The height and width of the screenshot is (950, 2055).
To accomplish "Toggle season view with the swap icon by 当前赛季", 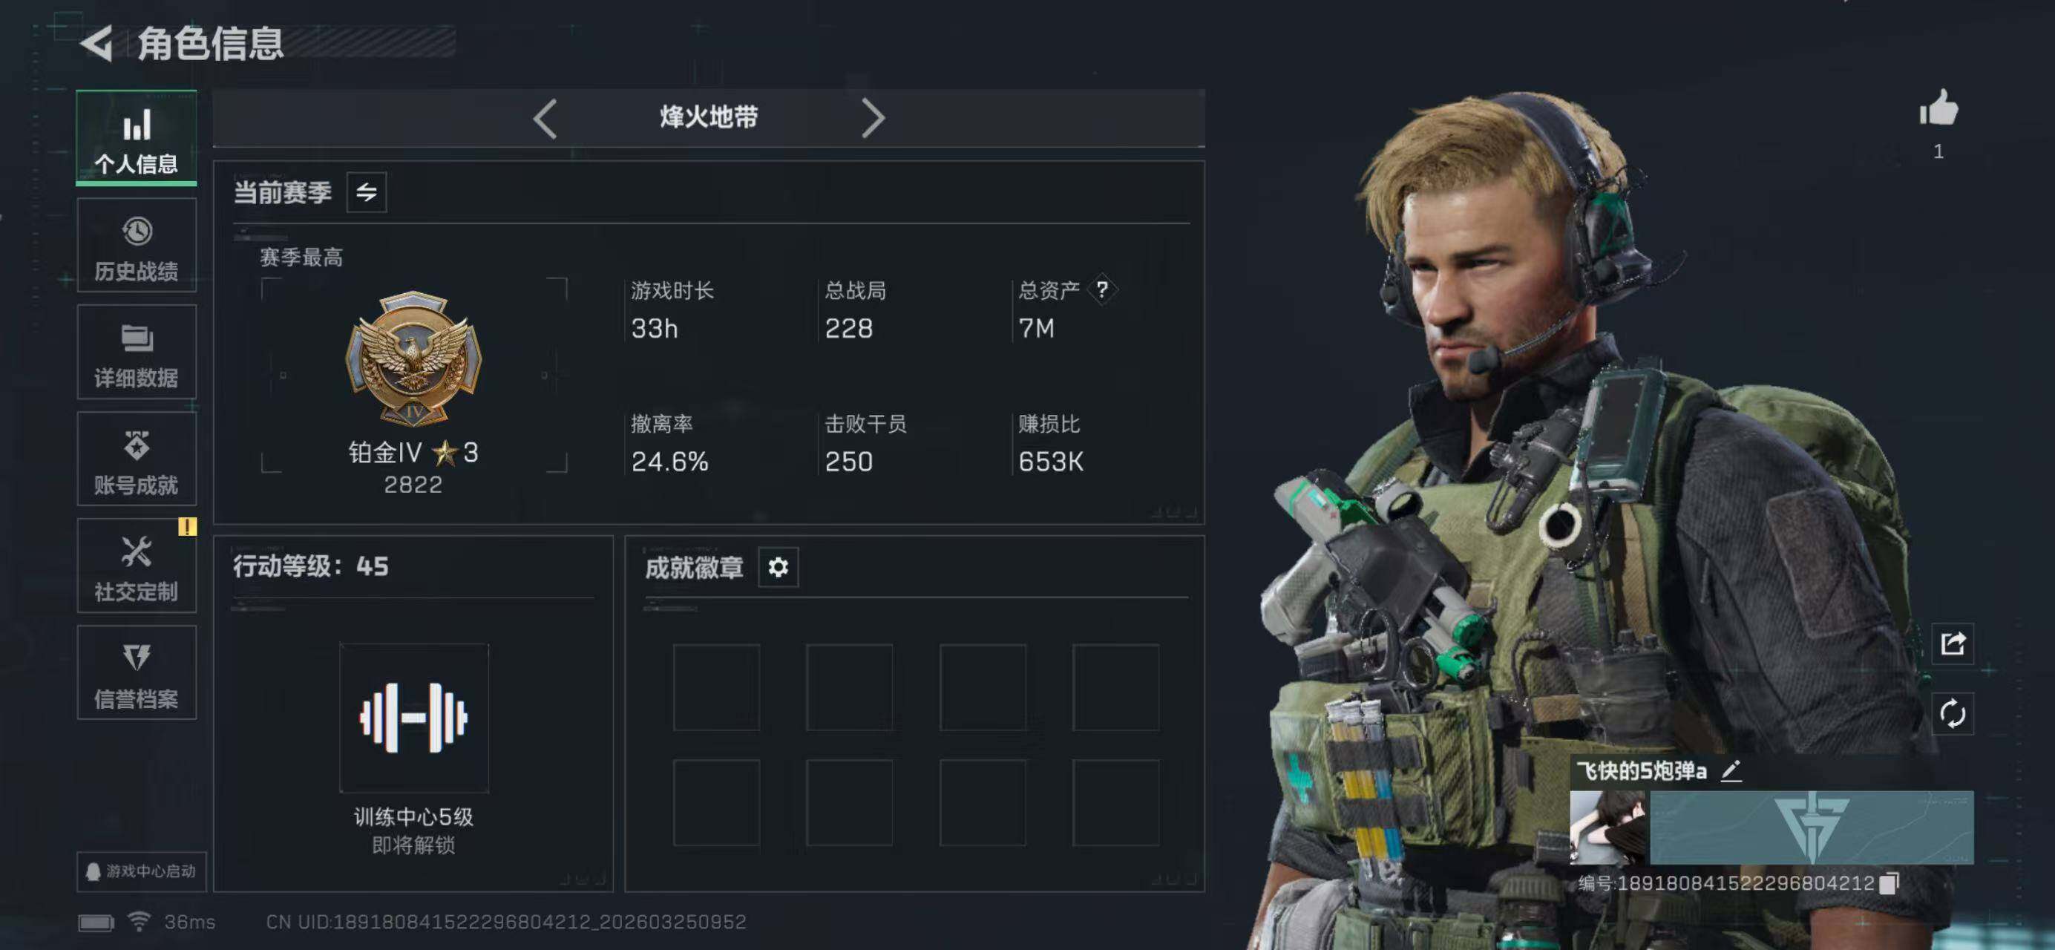I will (366, 192).
